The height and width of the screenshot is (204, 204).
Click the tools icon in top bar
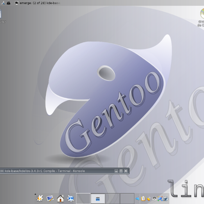pos(3,3)
